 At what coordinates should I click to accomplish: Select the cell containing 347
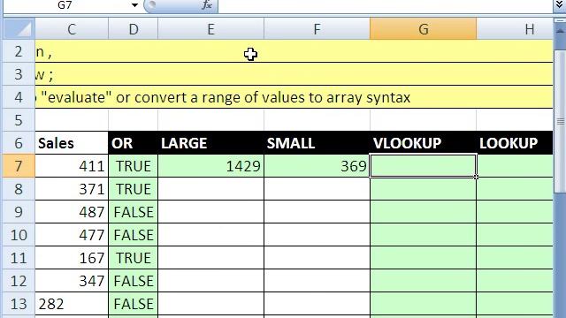(x=72, y=281)
